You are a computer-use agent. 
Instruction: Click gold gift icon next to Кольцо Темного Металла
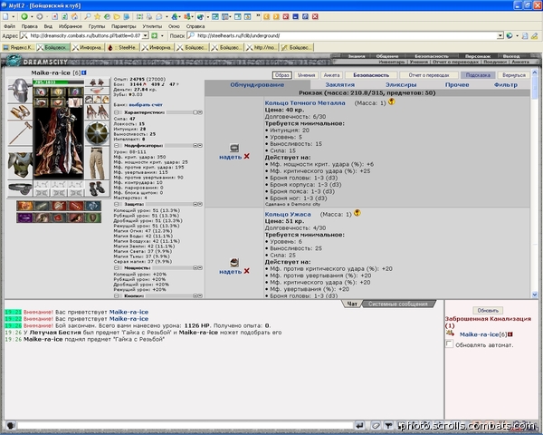(392, 101)
